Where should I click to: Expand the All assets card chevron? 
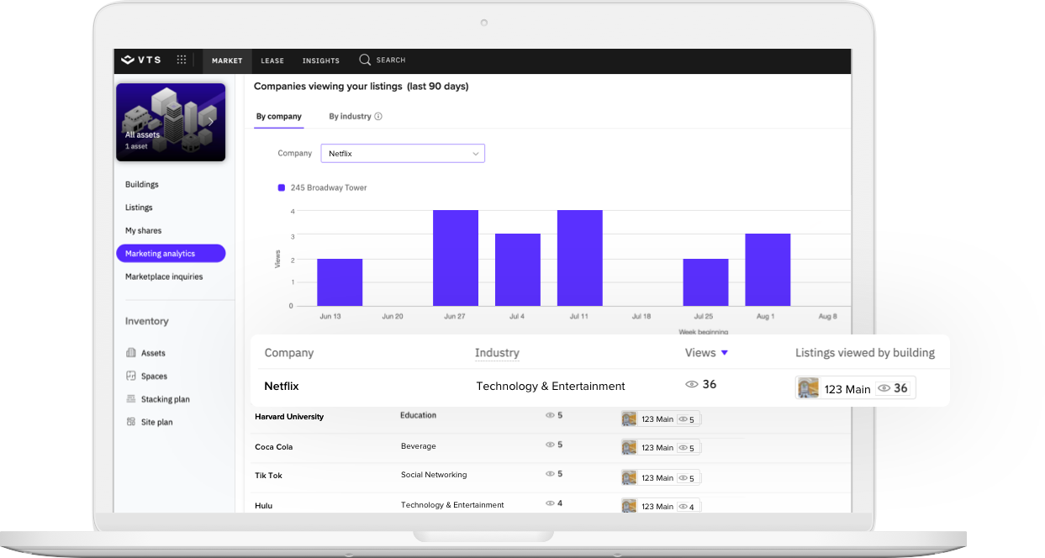[x=210, y=121]
